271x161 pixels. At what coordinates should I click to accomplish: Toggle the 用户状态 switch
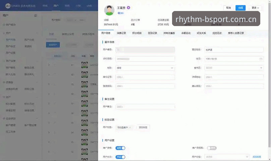pos(120,157)
